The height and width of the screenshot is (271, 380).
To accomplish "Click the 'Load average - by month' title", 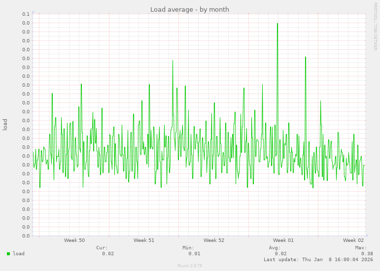I will 190,10.
